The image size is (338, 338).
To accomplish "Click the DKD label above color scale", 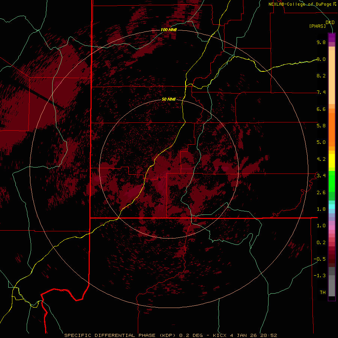I will coord(330,22).
